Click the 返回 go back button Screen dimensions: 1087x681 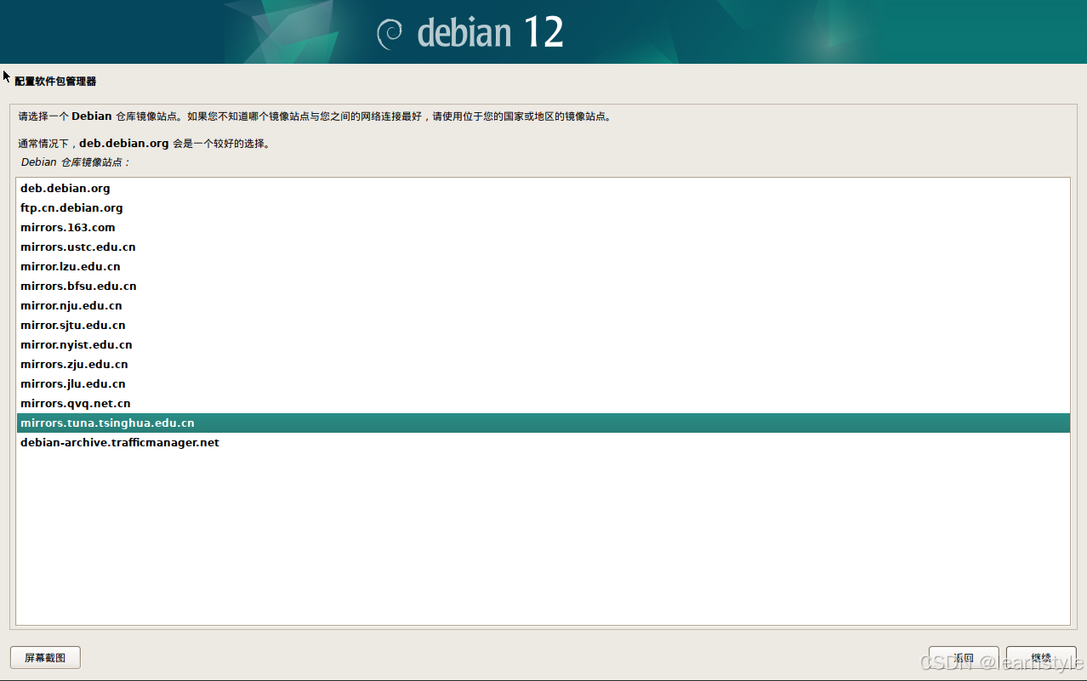964,657
